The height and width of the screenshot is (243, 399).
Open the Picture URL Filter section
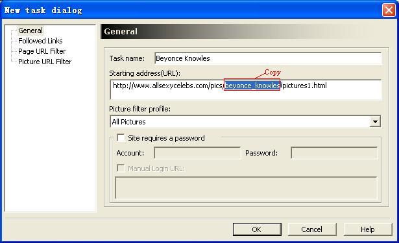[45, 62]
